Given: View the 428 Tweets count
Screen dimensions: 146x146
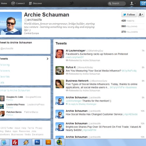Looking at the screenshot, I should pyautogui.click(x=128, y=21).
